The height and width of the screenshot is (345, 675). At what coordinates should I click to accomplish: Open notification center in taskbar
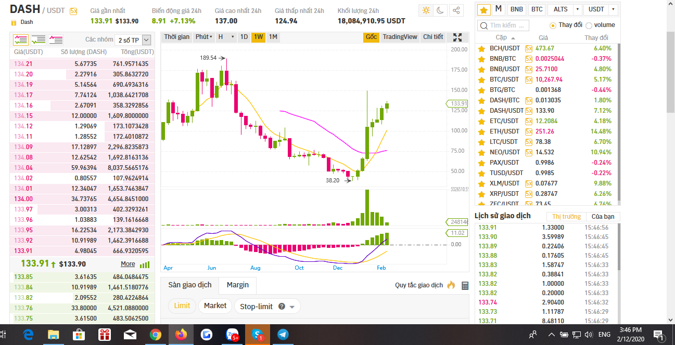click(x=658, y=335)
